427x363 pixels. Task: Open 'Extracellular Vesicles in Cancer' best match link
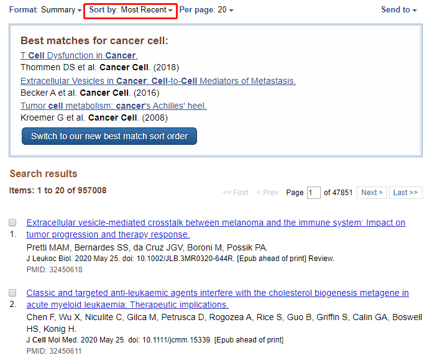pyautogui.click(x=158, y=81)
